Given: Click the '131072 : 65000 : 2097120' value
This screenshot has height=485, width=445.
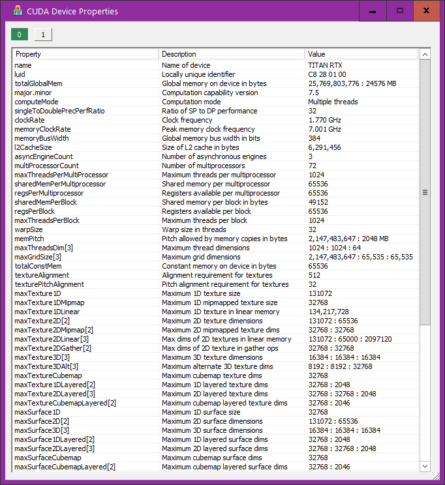Looking at the screenshot, I should click(x=350, y=339).
